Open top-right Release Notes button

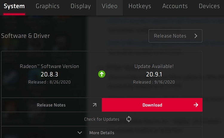click(175, 36)
